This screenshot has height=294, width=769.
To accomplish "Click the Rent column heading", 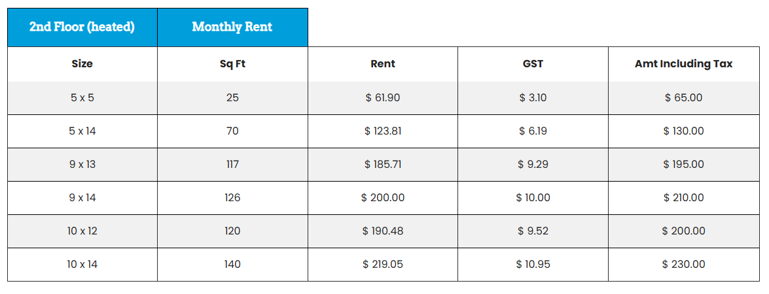I will 383,64.
